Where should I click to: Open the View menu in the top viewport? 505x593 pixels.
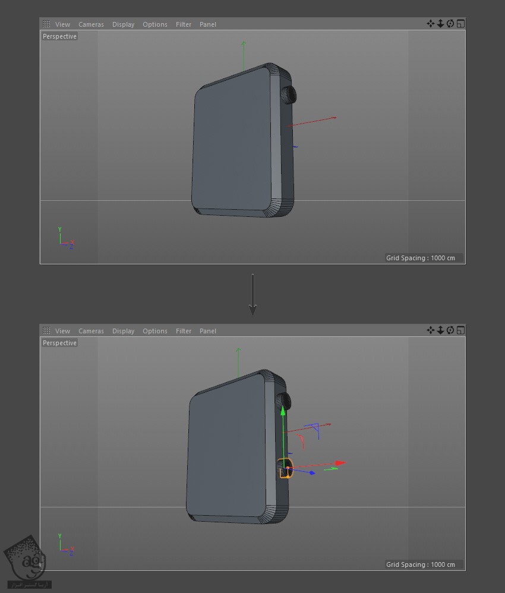click(62, 24)
